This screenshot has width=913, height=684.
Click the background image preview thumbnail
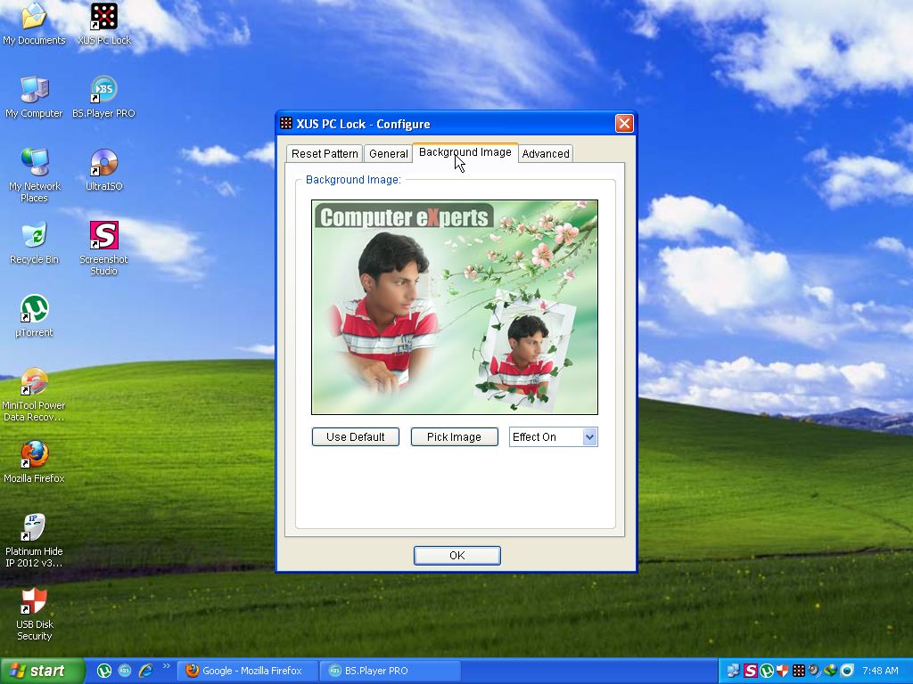point(455,307)
